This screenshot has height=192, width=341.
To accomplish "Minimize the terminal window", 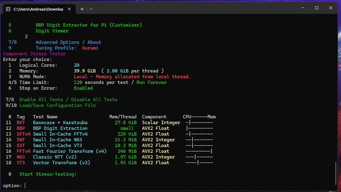I will coord(303,8).
